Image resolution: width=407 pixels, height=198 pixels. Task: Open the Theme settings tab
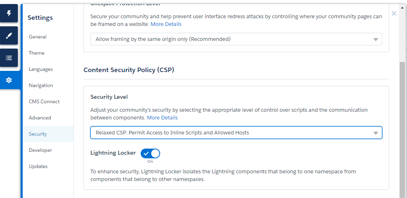point(36,53)
